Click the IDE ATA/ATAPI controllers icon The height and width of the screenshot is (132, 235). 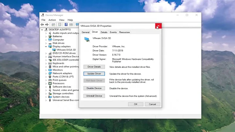pos(50,60)
